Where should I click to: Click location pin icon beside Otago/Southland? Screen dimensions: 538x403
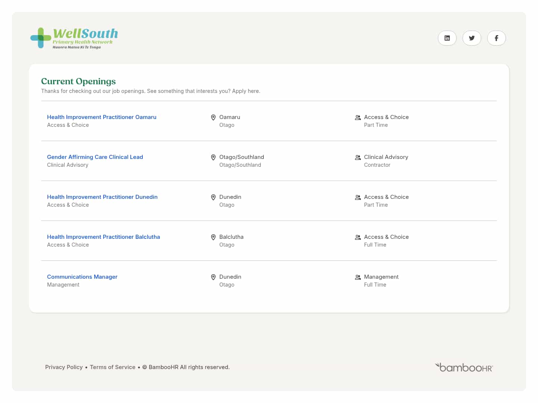[x=213, y=157]
